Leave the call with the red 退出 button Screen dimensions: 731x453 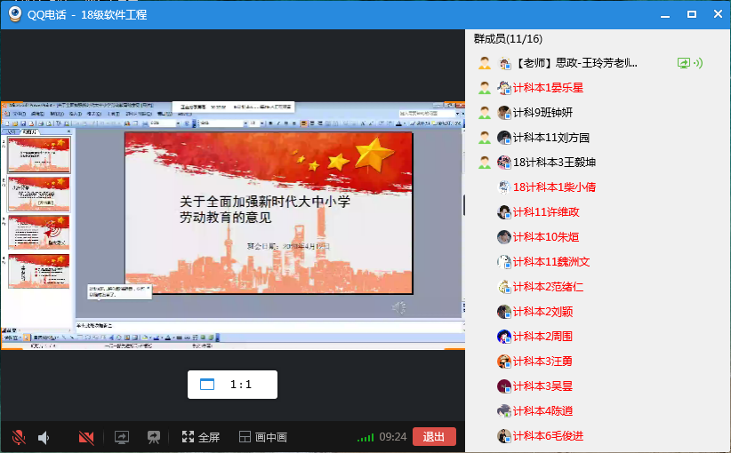pos(434,437)
